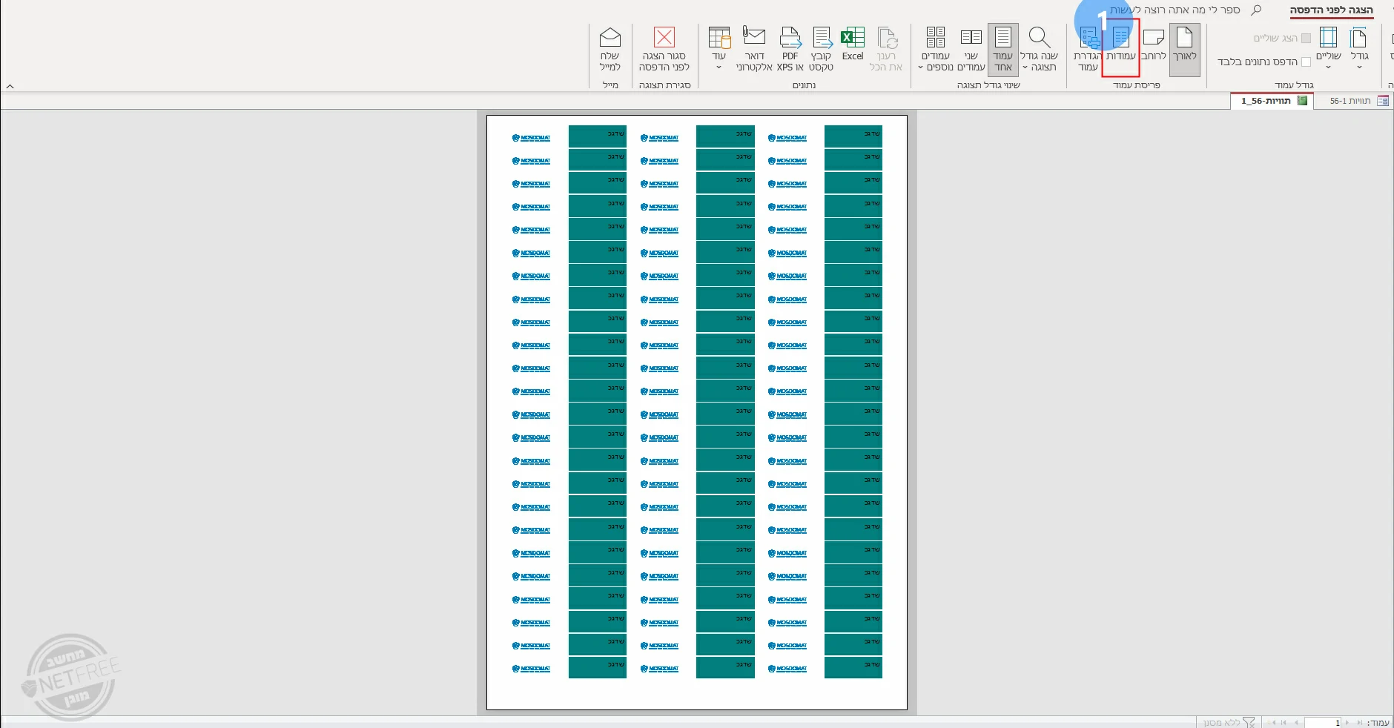This screenshot has height=728, width=1394.
Task: Open the Columns (עמודות) layout setting
Action: [1120, 47]
